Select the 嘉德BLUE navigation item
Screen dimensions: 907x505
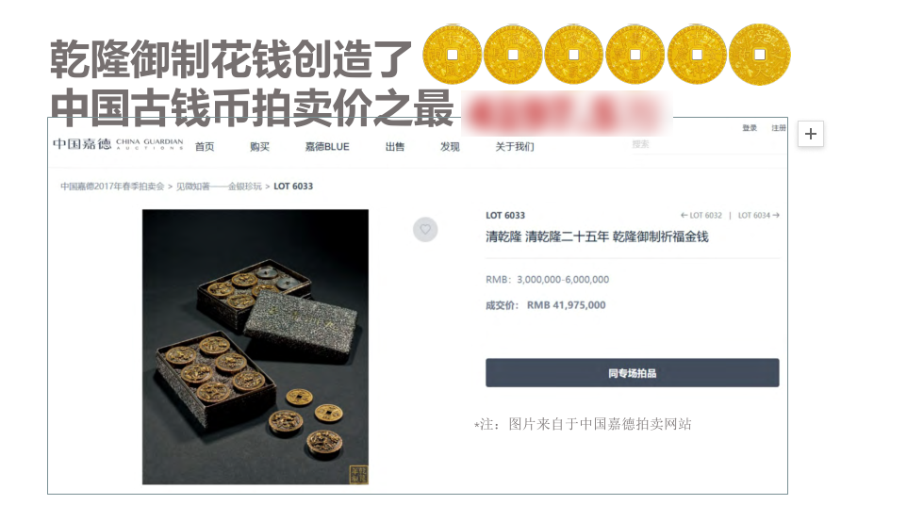[x=327, y=147]
